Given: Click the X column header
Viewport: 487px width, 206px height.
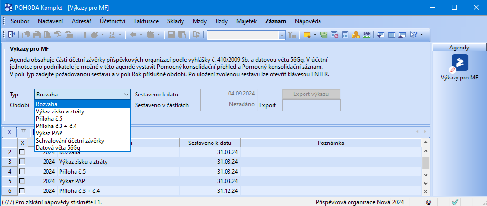Looking at the screenshot, I should (22, 143).
